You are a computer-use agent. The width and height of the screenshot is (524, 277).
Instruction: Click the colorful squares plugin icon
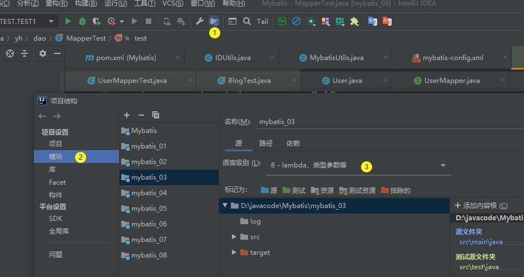[325, 21]
